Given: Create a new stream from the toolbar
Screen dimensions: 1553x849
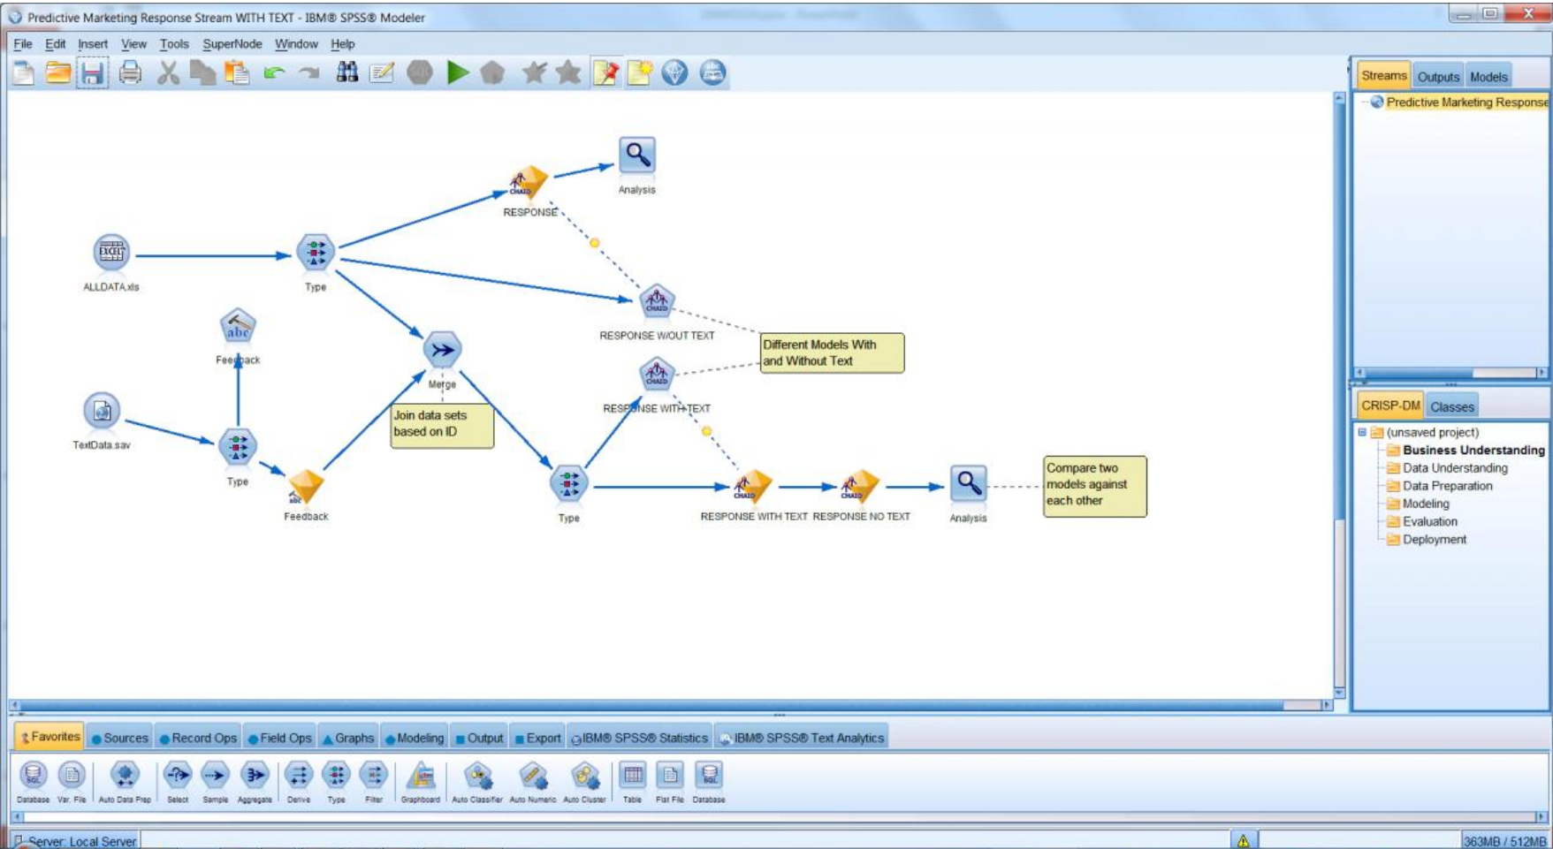Looking at the screenshot, I should tap(24, 72).
